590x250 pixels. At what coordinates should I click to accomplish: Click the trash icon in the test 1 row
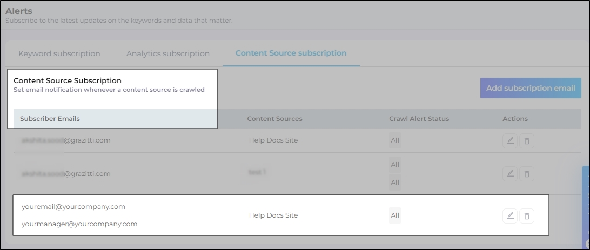pyautogui.click(x=527, y=173)
